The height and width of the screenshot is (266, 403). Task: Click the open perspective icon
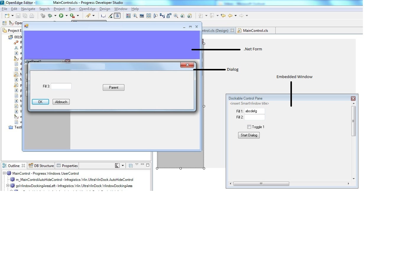click(x=4, y=23)
